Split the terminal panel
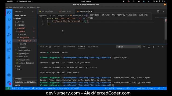This screenshot has height=96, width=172. pyautogui.click(x=149, y=47)
